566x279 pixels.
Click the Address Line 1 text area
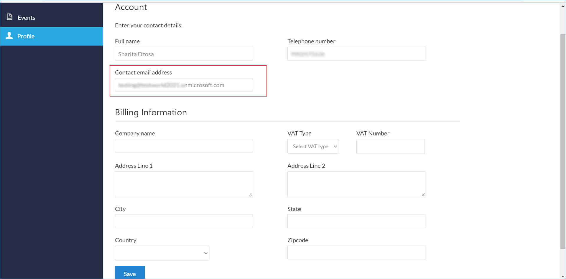(184, 184)
